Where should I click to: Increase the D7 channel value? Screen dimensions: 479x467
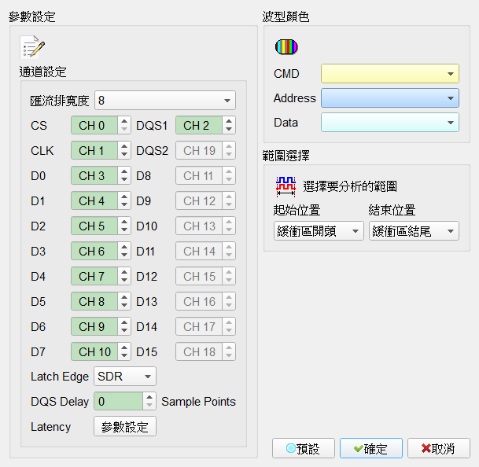[x=124, y=347]
